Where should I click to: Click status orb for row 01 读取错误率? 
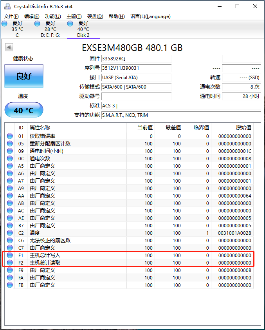(x=10, y=136)
